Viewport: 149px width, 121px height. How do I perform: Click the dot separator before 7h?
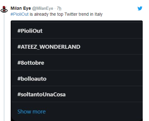55,8
